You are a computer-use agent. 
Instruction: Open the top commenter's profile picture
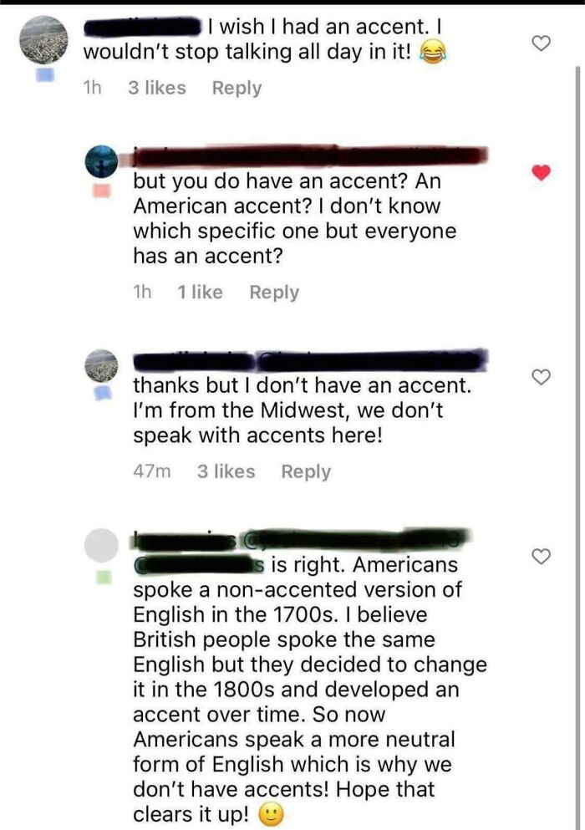tap(43, 40)
